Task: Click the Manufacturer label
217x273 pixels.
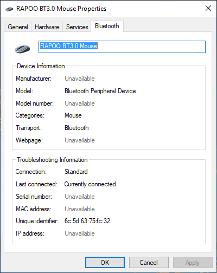Action: tap(34, 79)
